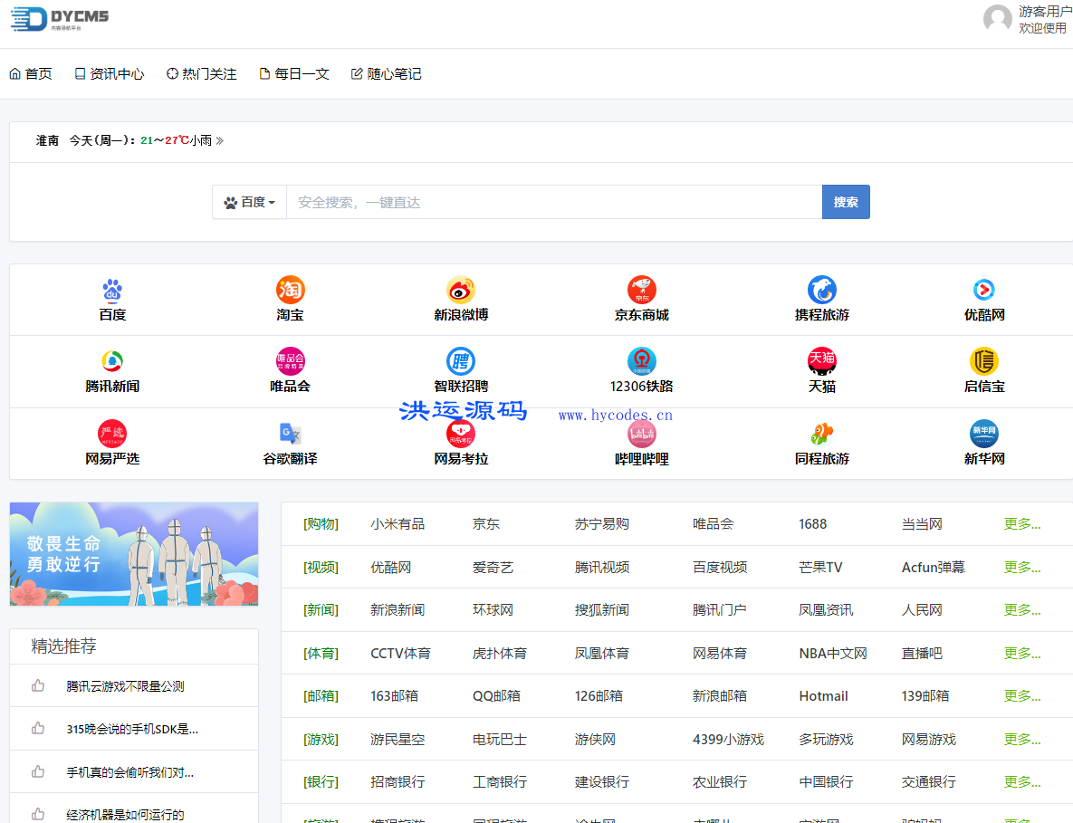Open the 百度 search engine dropdown
This screenshot has height=823, width=1073.
coord(250,202)
